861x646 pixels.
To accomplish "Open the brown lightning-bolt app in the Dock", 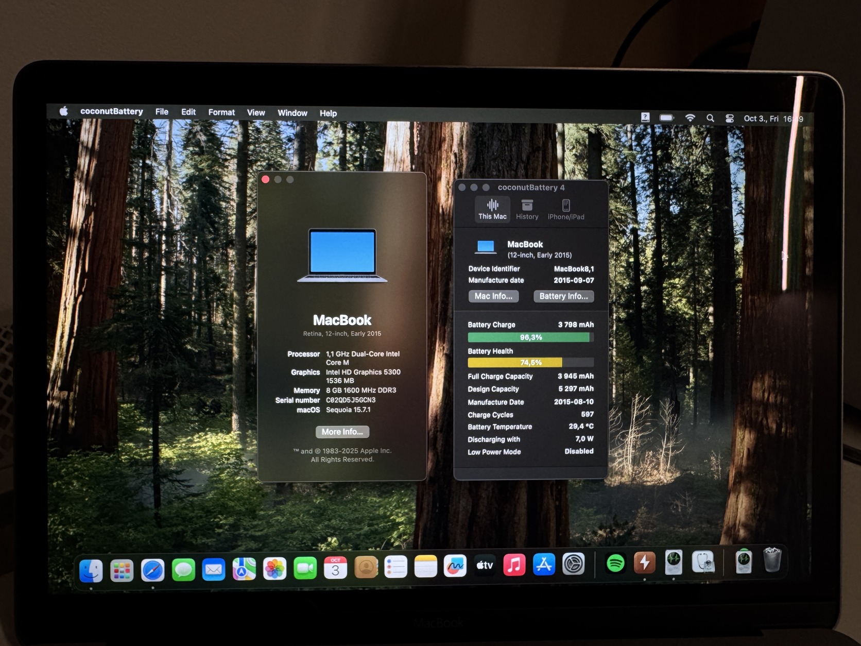I will 644,563.
